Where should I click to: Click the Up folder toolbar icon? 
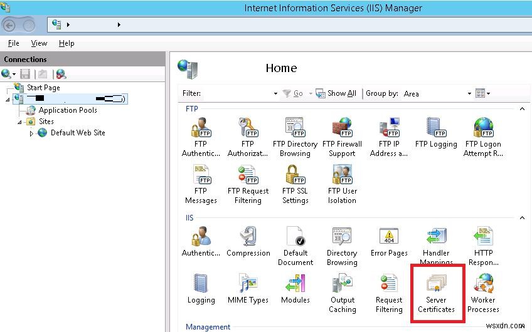click(x=43, y=74)
